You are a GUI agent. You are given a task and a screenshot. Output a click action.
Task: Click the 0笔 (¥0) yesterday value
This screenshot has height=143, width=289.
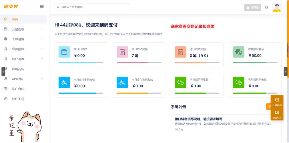pyautogui.click(x=199, y=55)
